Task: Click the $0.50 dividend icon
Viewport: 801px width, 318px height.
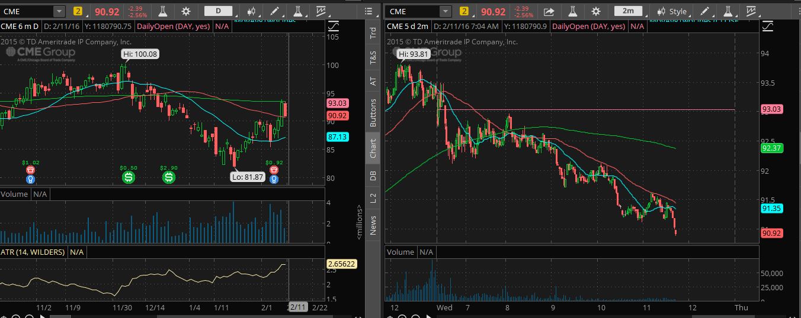Action: click(129, 177)
